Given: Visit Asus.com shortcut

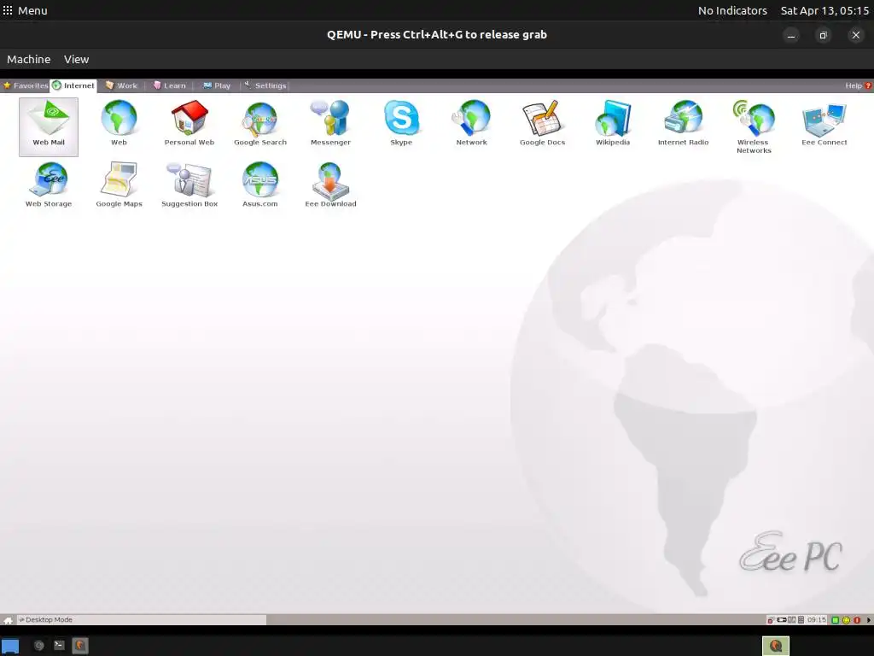Looking at the screenshot, I should 260,184.
